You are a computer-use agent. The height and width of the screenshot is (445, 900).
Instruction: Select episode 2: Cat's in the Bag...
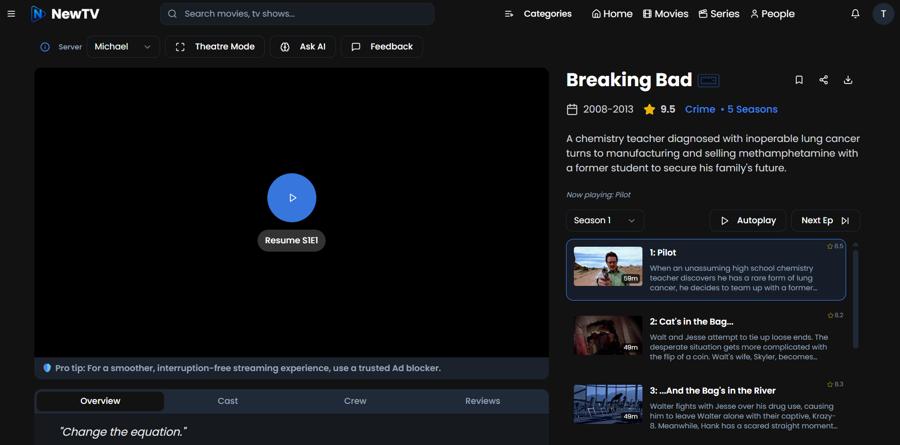[691, 322]
